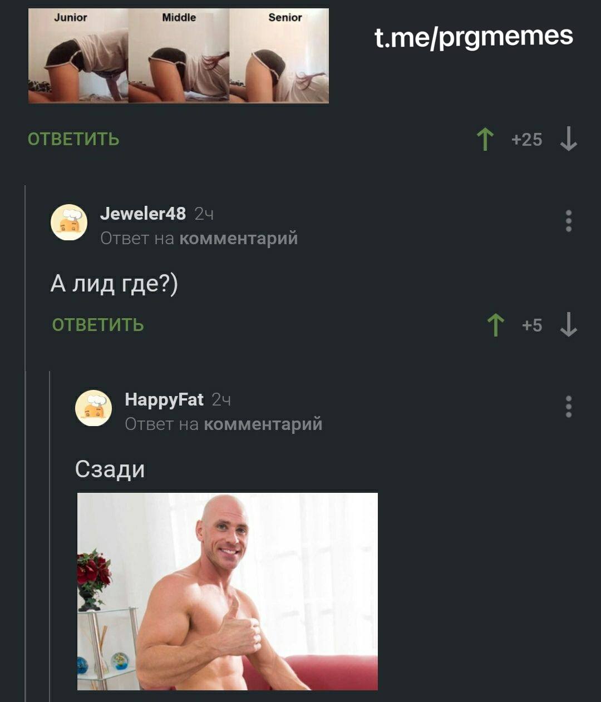This screenshot has width=601, height=702.
Task: Open options menu for HappyFat's comment
Action: tap(568, 407)
